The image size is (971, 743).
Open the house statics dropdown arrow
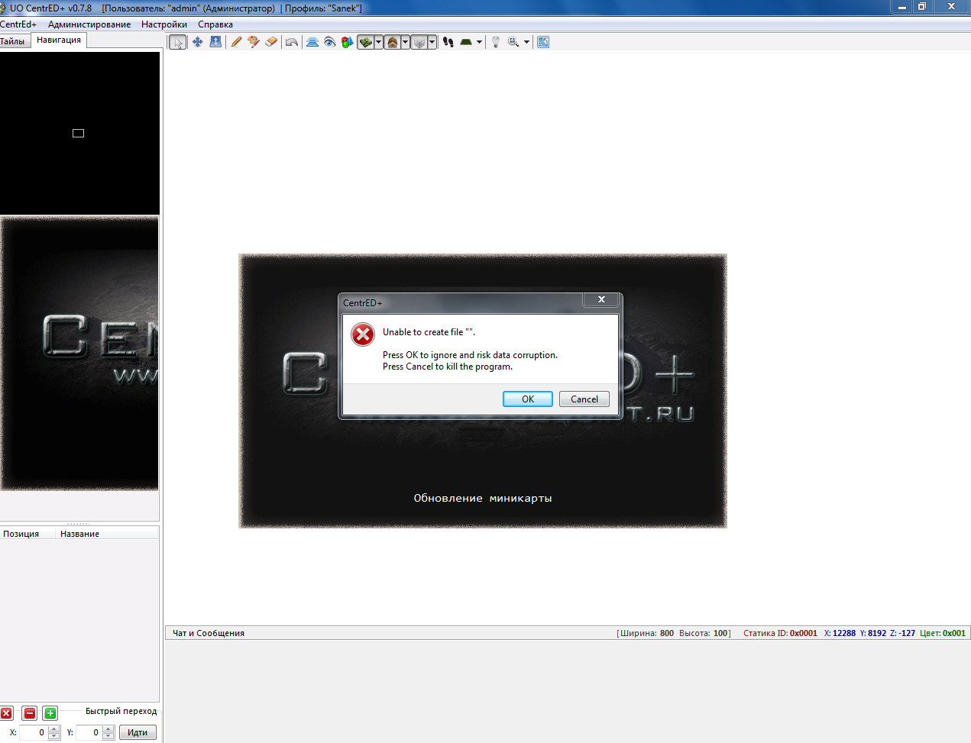tap(406, 42)
